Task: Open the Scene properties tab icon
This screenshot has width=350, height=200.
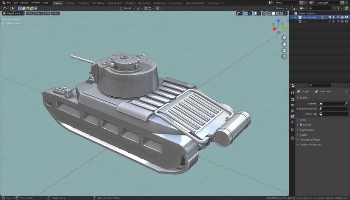Action: 293,116
